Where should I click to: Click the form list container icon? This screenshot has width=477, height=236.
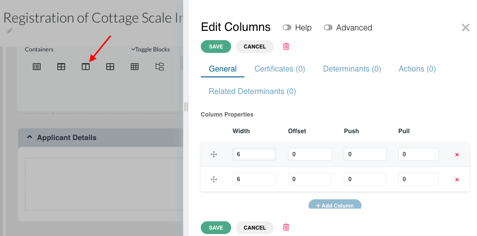click(x=37, y=67)
